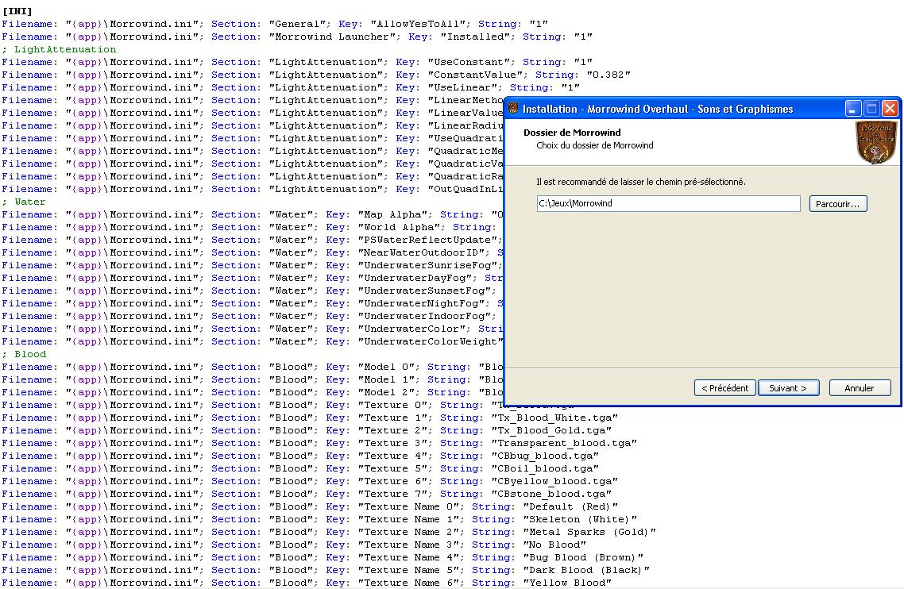Click "Choix du dossier de Morrowind" subtitle
Screen dimensions: 904x589
(x=595, y=145)
